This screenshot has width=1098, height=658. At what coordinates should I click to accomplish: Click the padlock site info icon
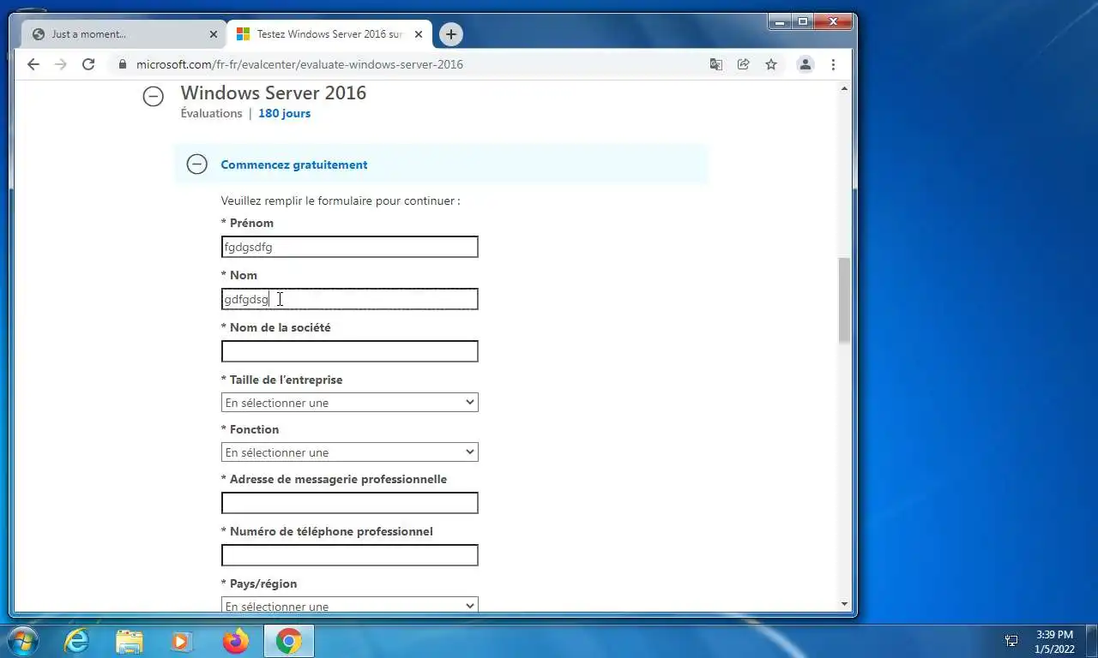122,64
